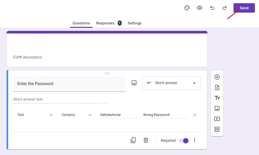
Task: Add image to question via picture icon
Action: pos(134,83)
